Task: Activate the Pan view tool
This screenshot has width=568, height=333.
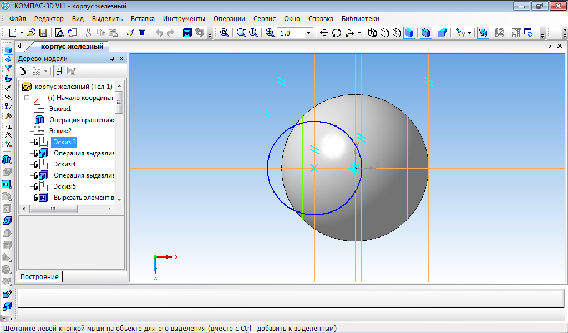Action: [x=324, y=33]
